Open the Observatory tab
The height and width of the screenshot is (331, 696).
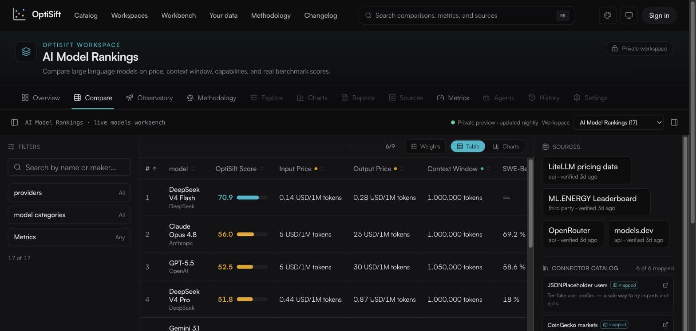pos(149,97)
